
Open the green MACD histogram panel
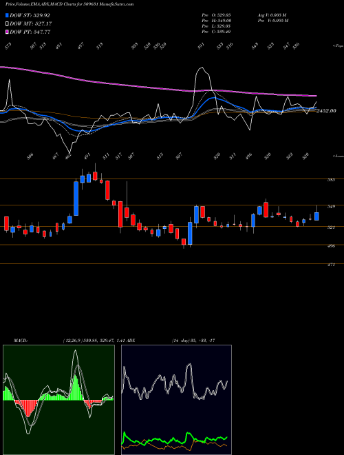[58, 400]
